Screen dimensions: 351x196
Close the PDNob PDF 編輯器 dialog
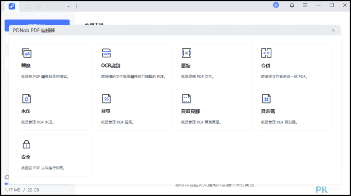click(333, 30)
